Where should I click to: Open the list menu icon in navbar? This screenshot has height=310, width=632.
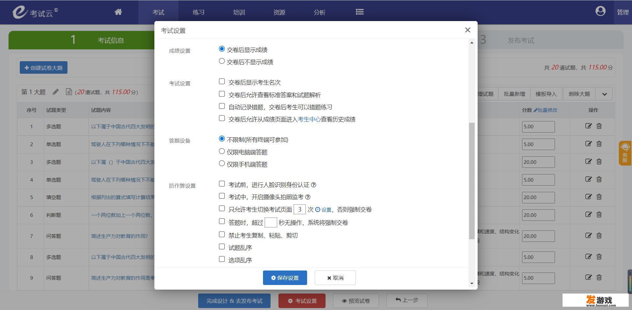[x=359, y=12]
